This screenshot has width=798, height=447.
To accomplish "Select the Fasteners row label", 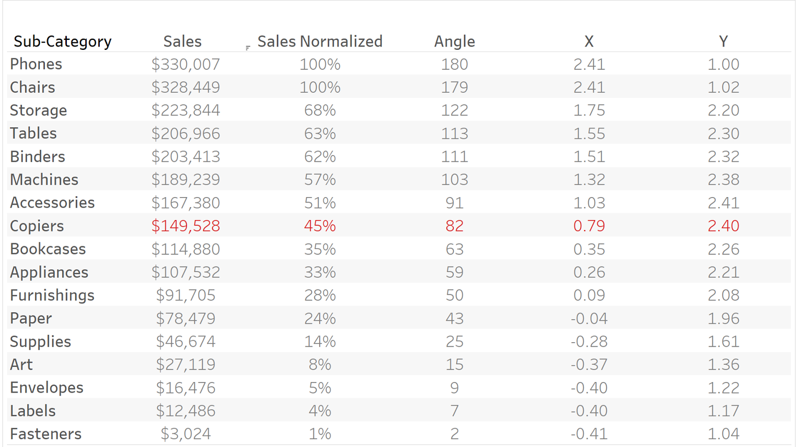I will tap(45, 434).
